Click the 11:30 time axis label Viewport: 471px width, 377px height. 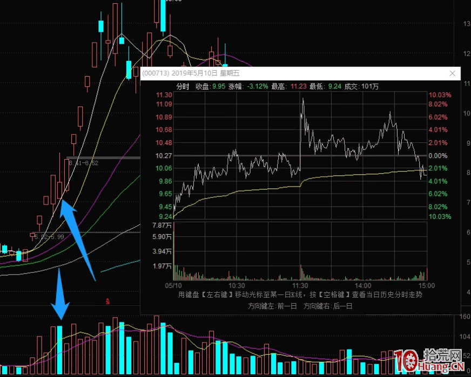point(300,285)
